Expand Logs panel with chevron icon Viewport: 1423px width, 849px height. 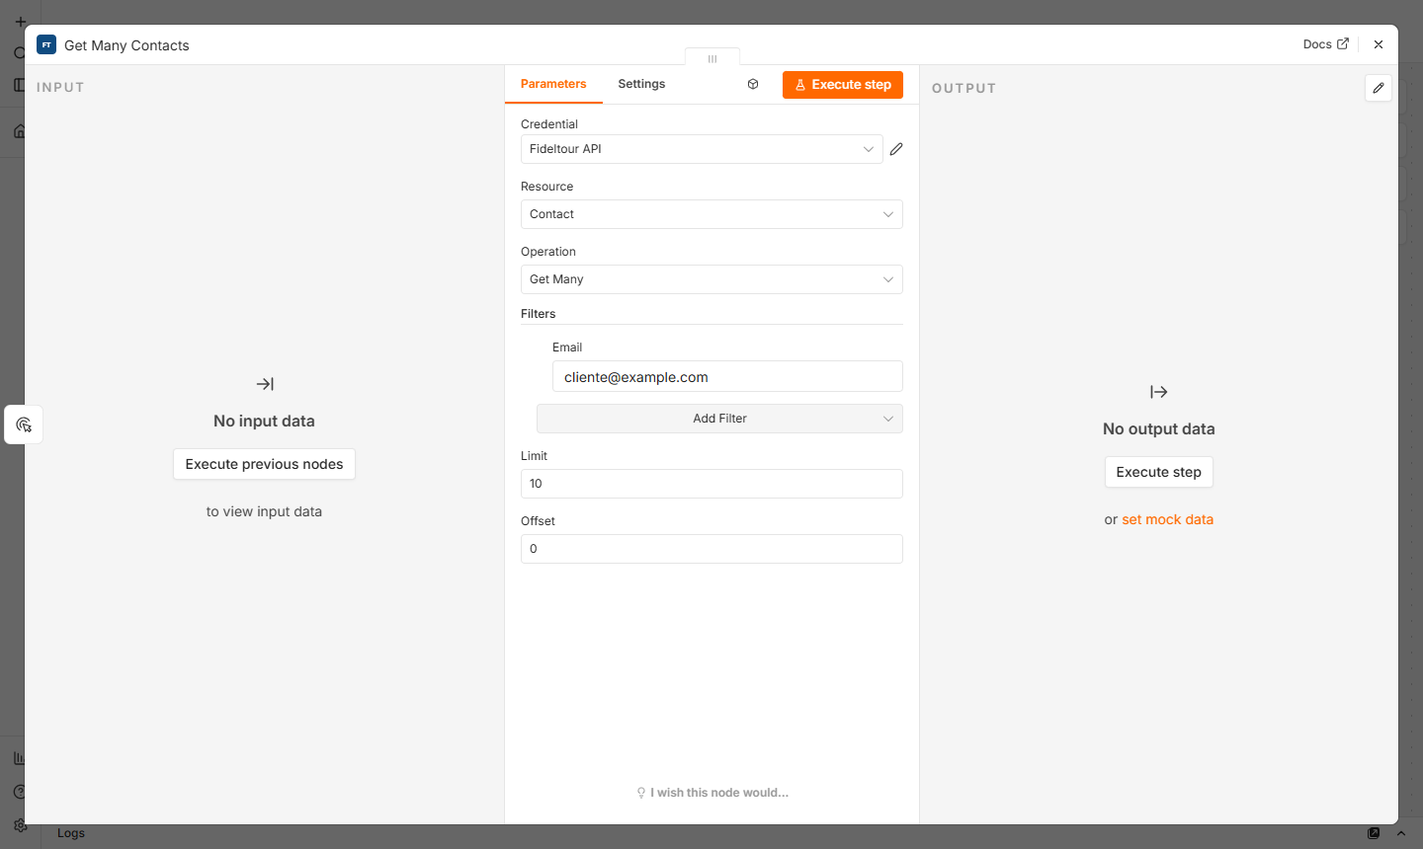pyautogui.click(x=1401, y=833)
